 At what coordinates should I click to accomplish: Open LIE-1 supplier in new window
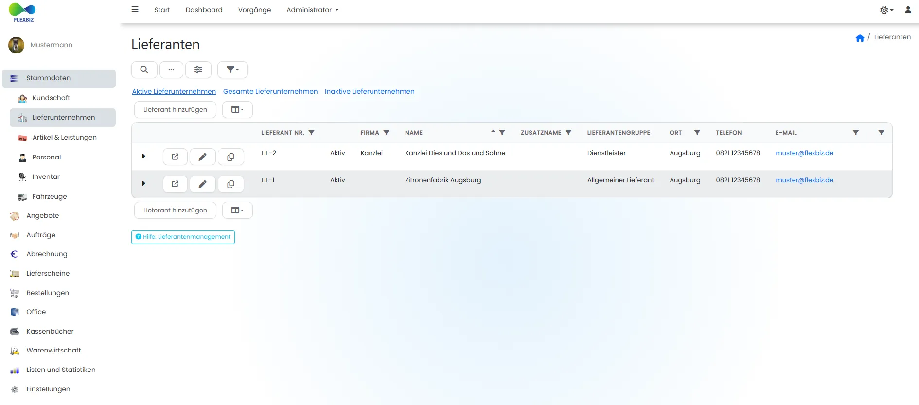pos(175,184)
